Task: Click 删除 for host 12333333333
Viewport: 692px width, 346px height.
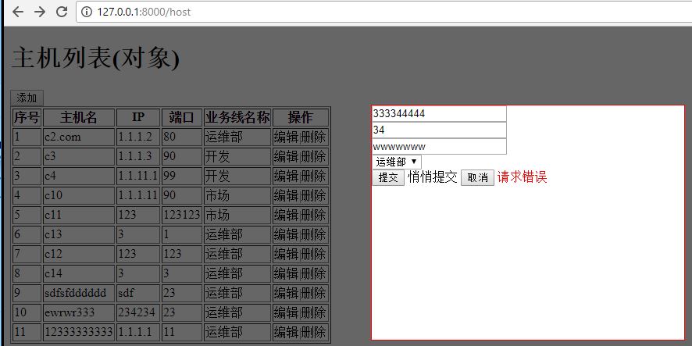Action: click(313, 332)
